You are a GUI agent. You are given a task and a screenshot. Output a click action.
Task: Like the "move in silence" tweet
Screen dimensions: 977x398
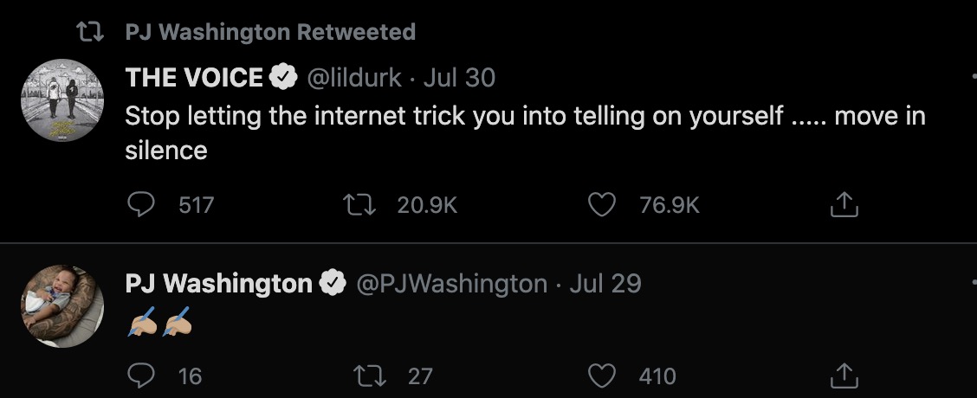[x=601, y=204]
